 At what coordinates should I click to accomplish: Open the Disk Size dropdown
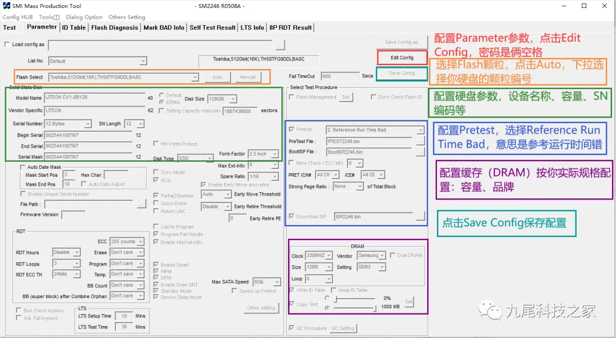223,99
